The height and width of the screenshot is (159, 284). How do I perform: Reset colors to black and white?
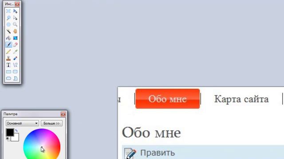[8, 139]
